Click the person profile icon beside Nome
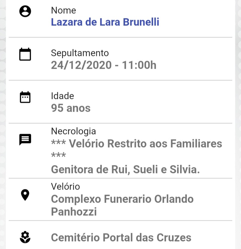The height and width of the screenshot is (249, 241). click(25, 12)
